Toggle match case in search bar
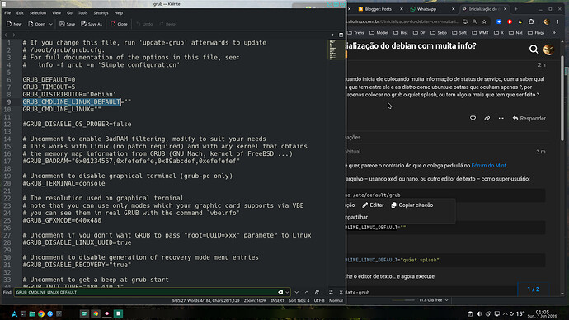This screenshot has height=320, width=569. point(317,292)
